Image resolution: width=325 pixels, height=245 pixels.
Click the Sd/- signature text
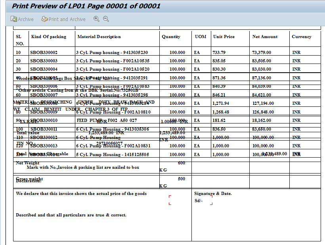click(x=198, y=201)
